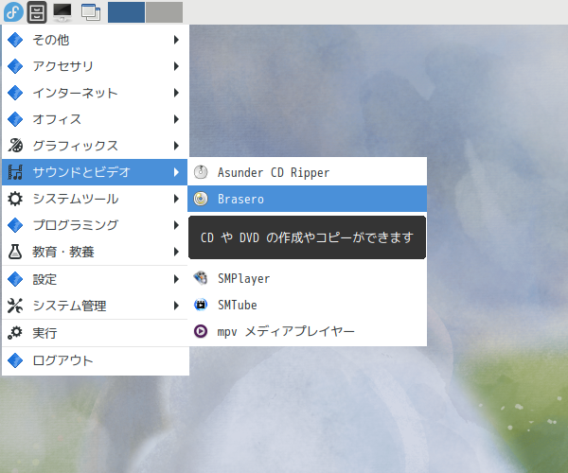
Task: Expand the アクセサリ submenu arrow
Action: [176, 66]
